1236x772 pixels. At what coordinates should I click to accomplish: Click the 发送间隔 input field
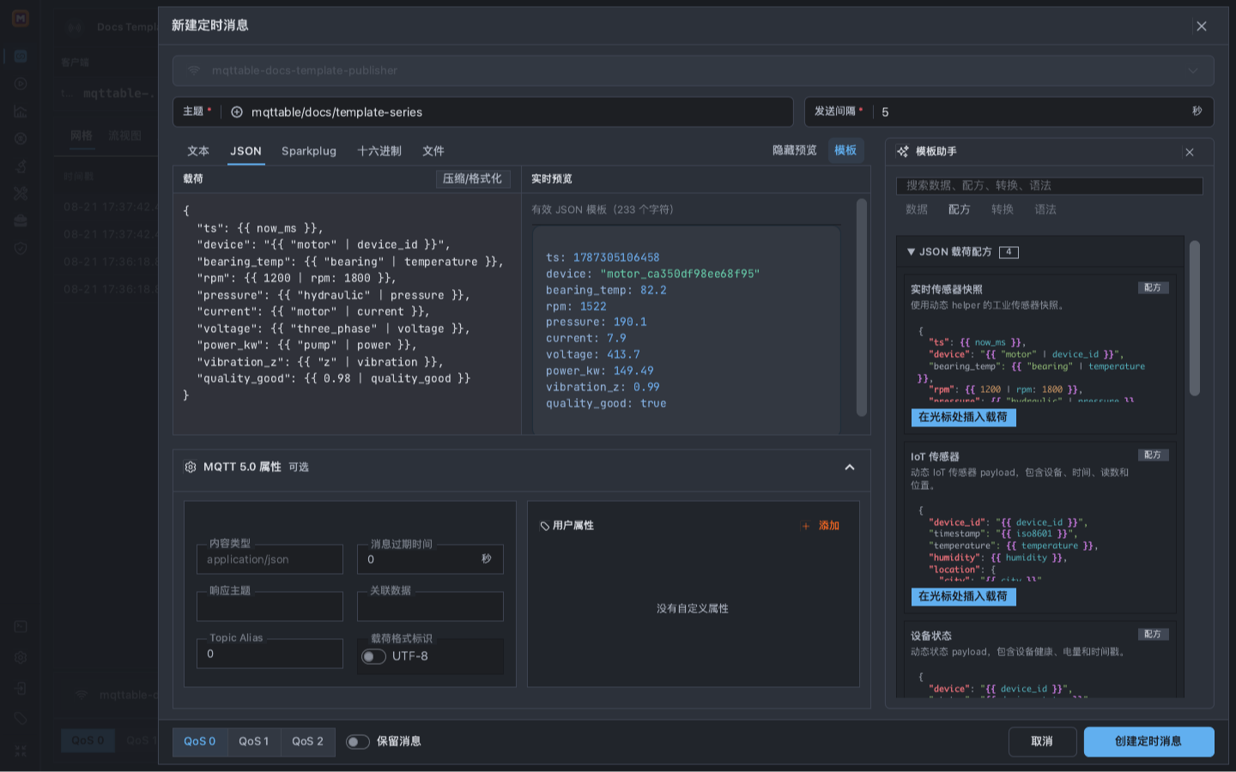click(1009, 112)
